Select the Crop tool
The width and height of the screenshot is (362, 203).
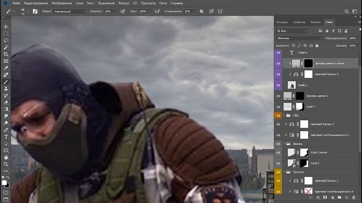tap(6, 54)
